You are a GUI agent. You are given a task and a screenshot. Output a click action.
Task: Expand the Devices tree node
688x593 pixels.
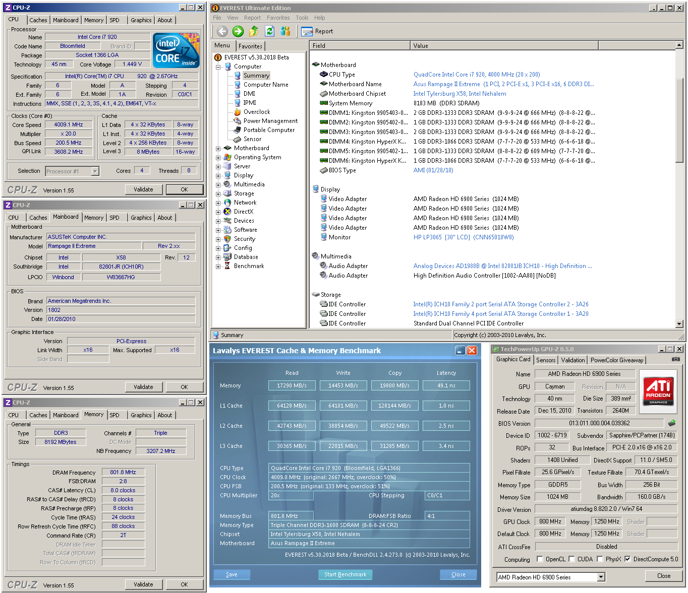218,221
